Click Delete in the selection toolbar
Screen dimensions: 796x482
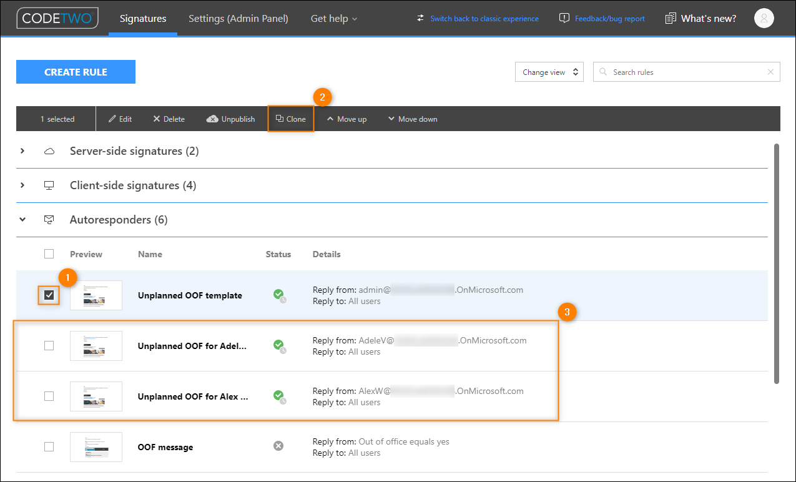point(169,119)
